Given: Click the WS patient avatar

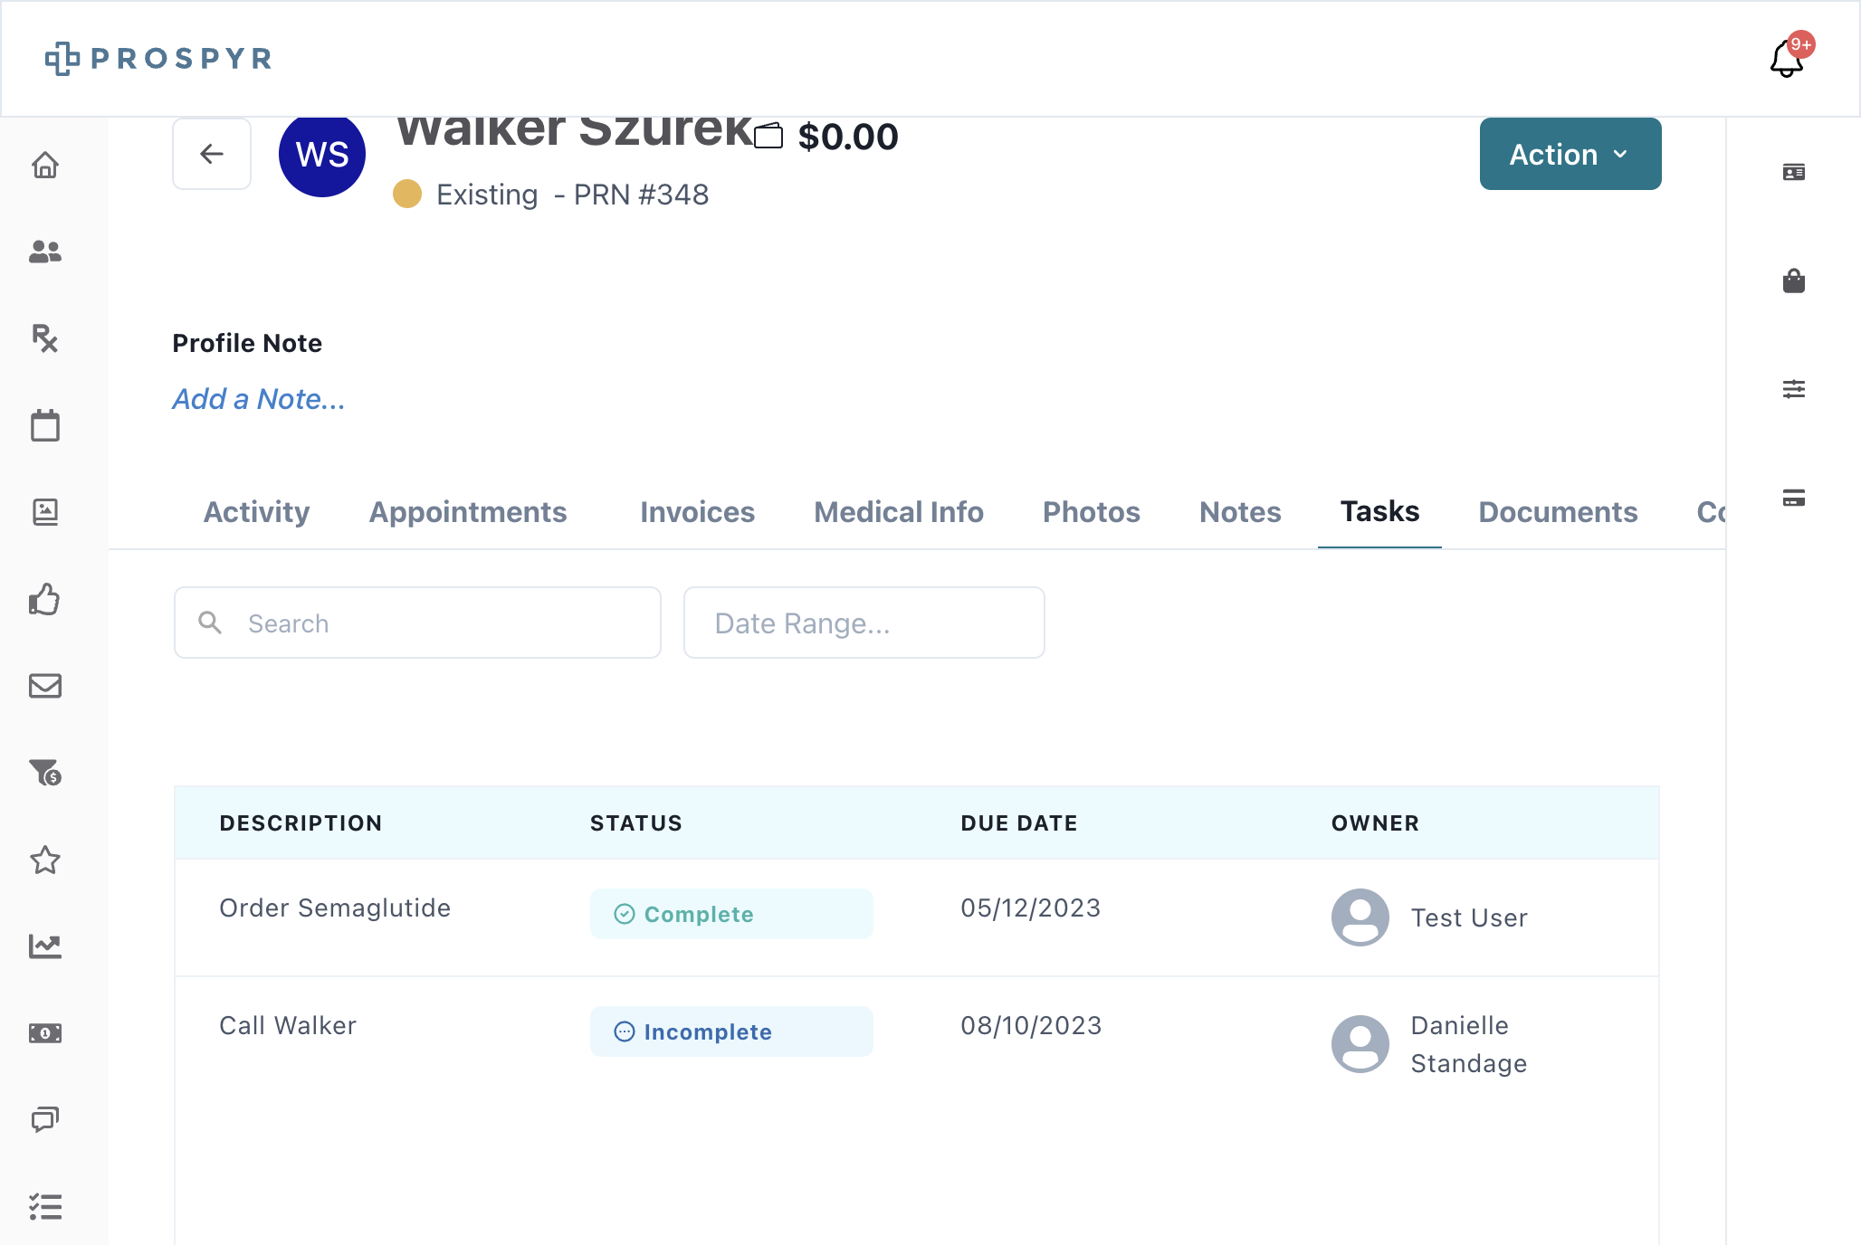Looking at the screenshot, I should [x=322, y=154].
